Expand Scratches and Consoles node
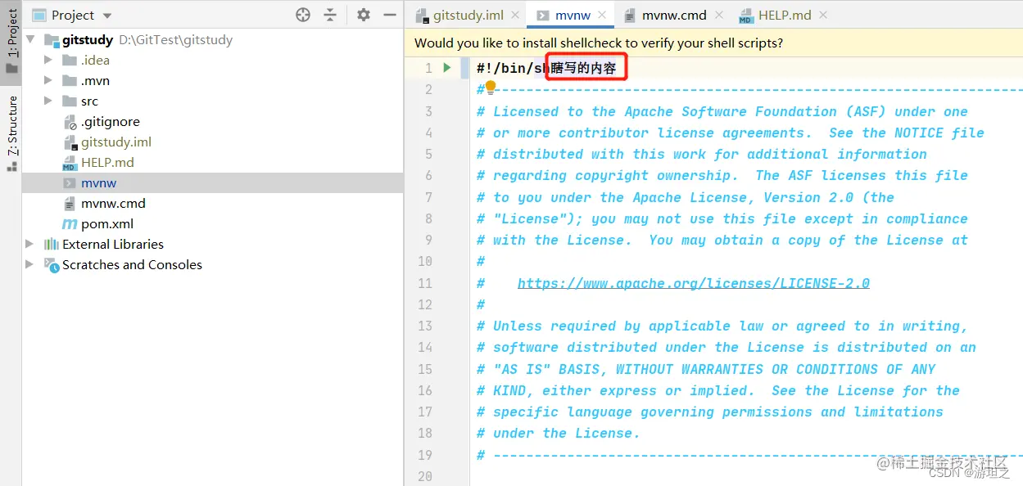The width and height of the screenshot is (1023, 486). (30, 264)
